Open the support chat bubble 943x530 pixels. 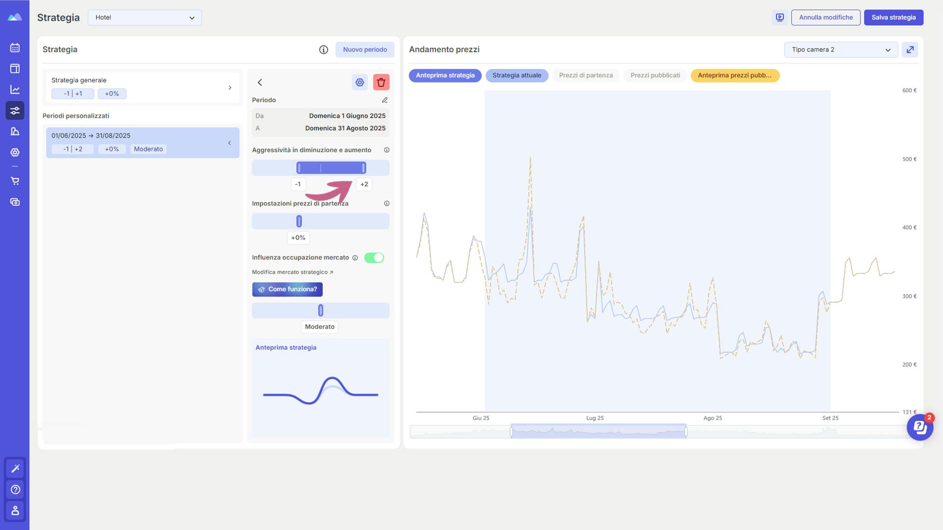[x=920, y=427]
